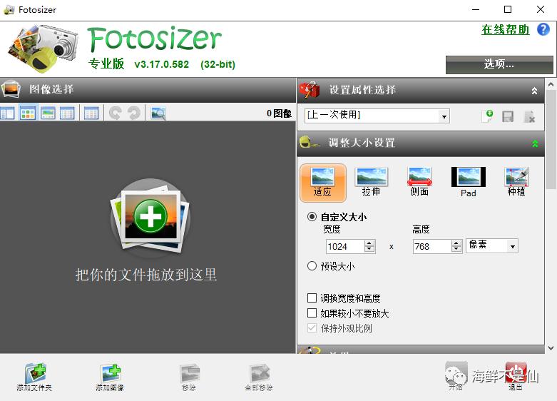This screenshot has height=401, width=557.
Task: Open the 选项... options button
Action: coord(499,65)
